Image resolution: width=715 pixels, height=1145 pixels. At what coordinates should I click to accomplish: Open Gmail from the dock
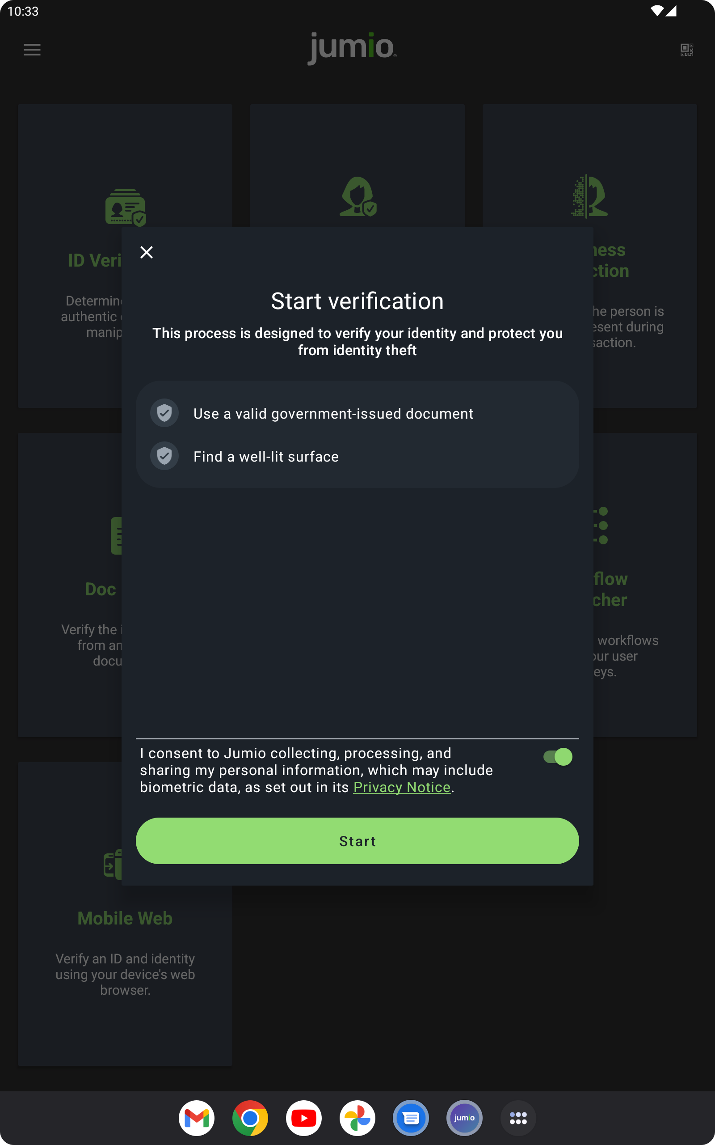click(197, 1118)
